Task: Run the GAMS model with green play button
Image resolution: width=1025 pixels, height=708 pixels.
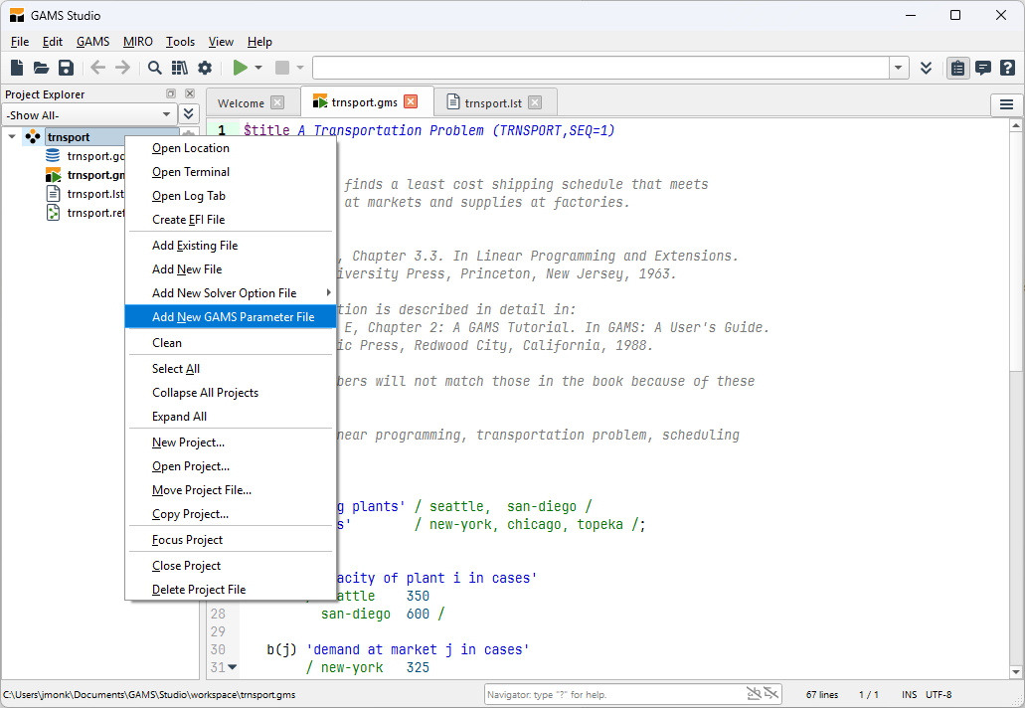Action: (x=240, y=68)
